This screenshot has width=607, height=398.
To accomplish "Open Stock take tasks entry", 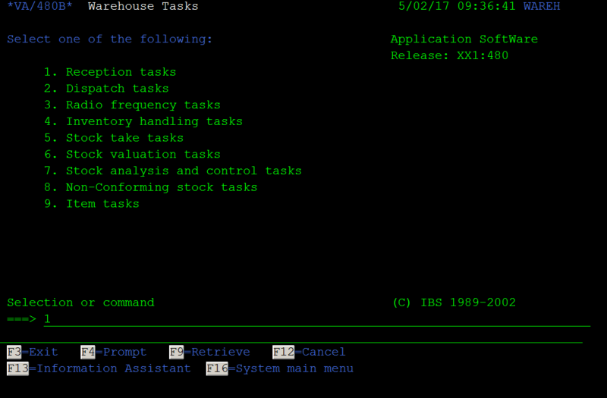I will coord(113,138).
